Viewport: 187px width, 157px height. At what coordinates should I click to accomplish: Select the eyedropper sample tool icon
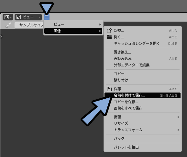8,25
